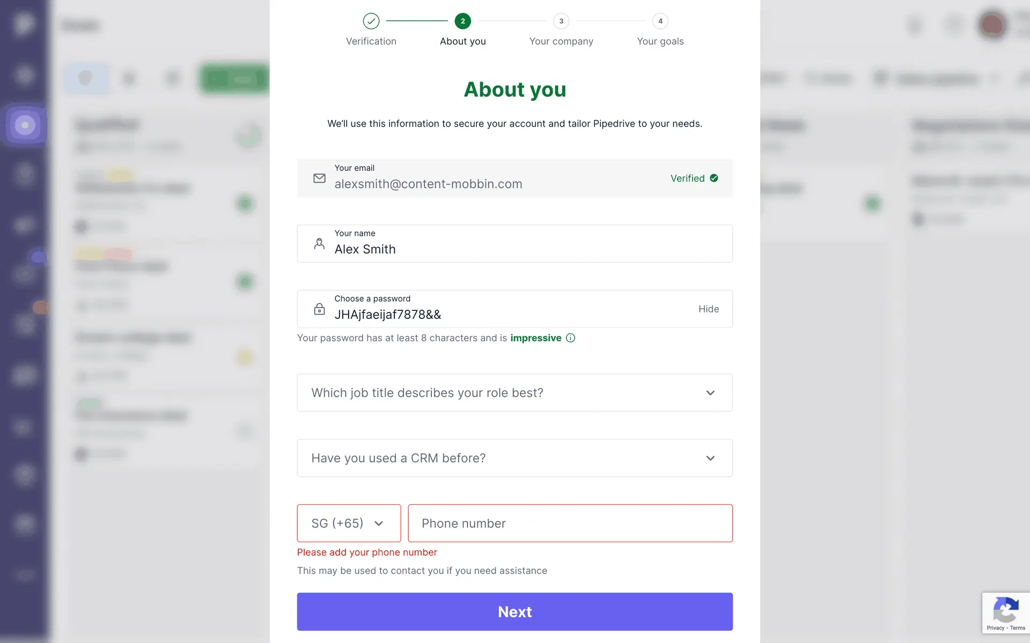Click the padlock icon in password field
The height and width of the screenshot is (643, 1030).
coord(319,309)
